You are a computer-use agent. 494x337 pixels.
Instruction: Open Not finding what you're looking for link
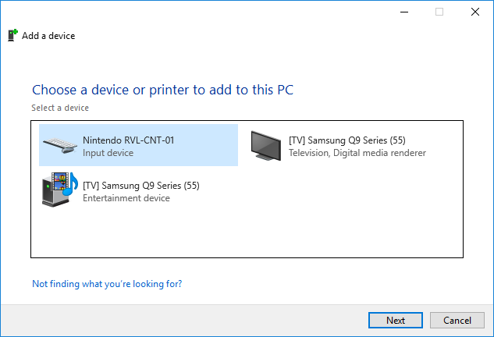click(107, 284)
